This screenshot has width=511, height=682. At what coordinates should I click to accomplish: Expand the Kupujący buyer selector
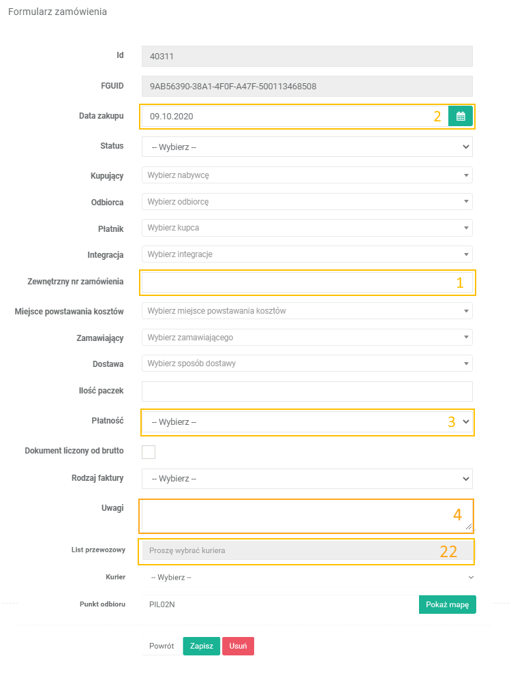coord(307,175)
